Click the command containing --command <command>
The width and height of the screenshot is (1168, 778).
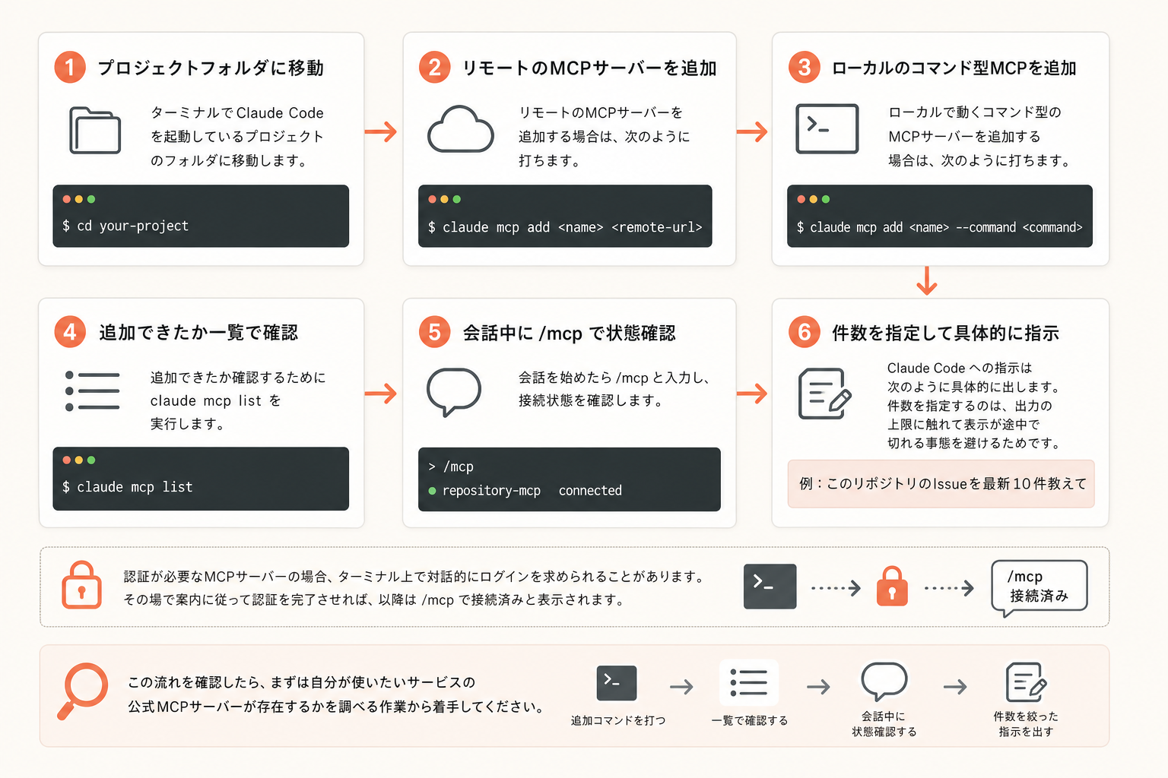[x=939, y=227]
